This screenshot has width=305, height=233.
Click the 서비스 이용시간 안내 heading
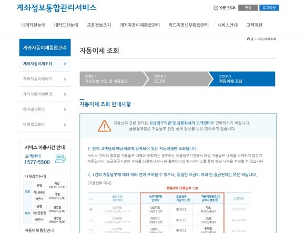[x=45, y=147]
